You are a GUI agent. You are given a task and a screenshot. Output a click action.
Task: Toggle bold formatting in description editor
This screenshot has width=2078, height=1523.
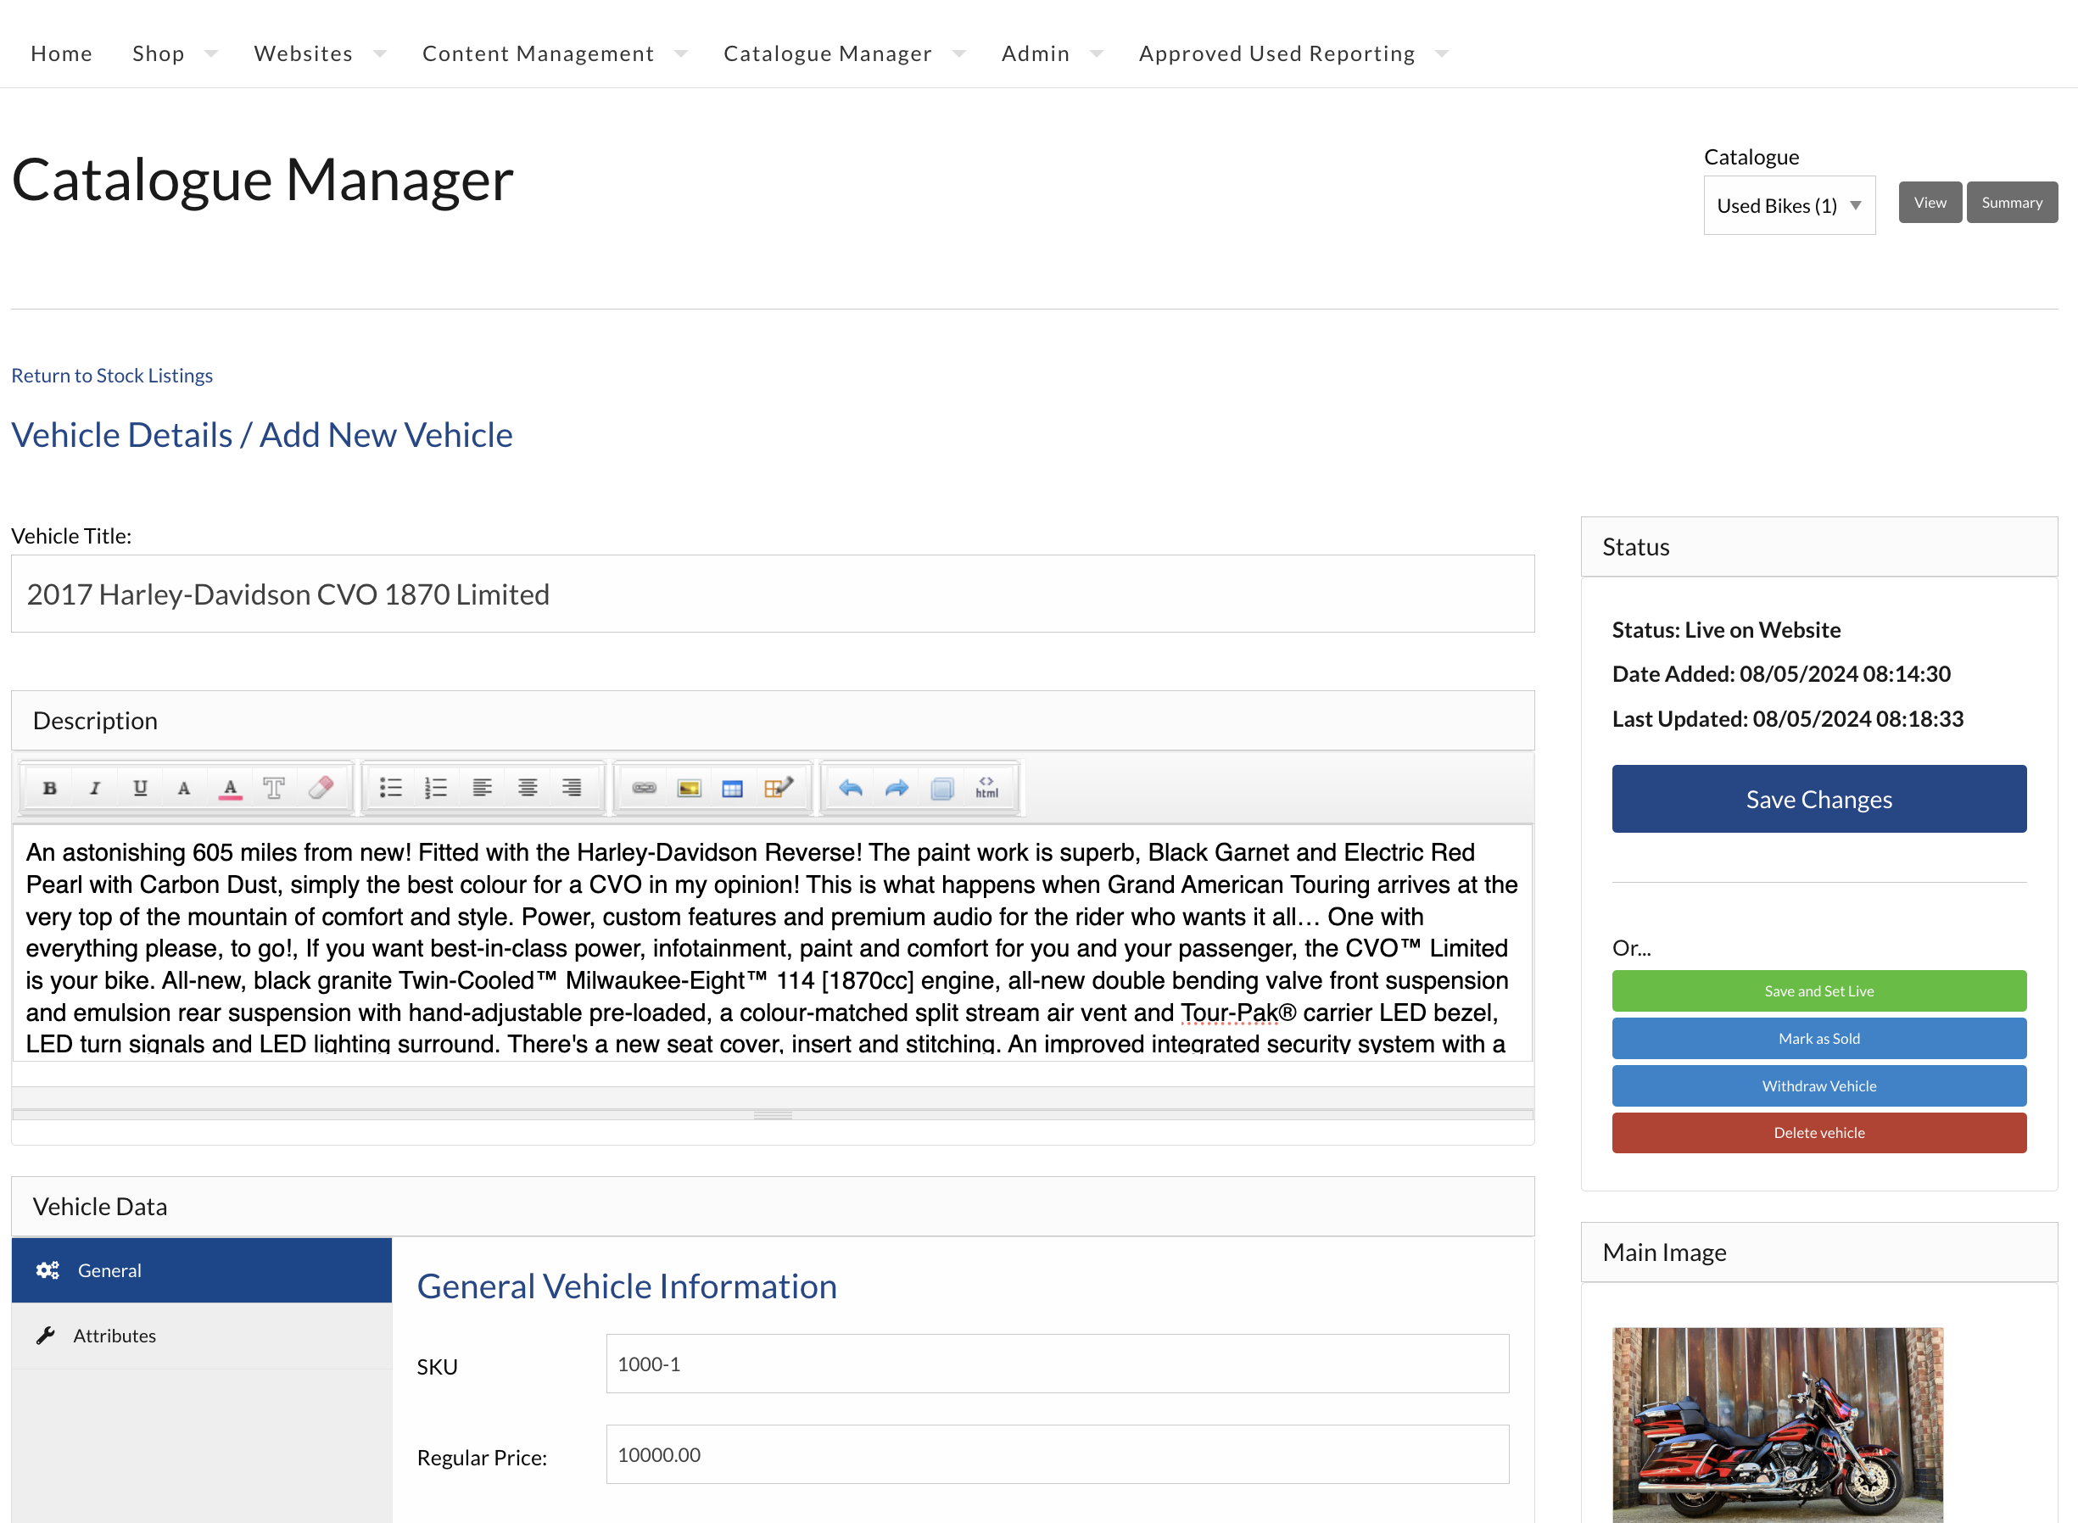[x=50, y=789]
